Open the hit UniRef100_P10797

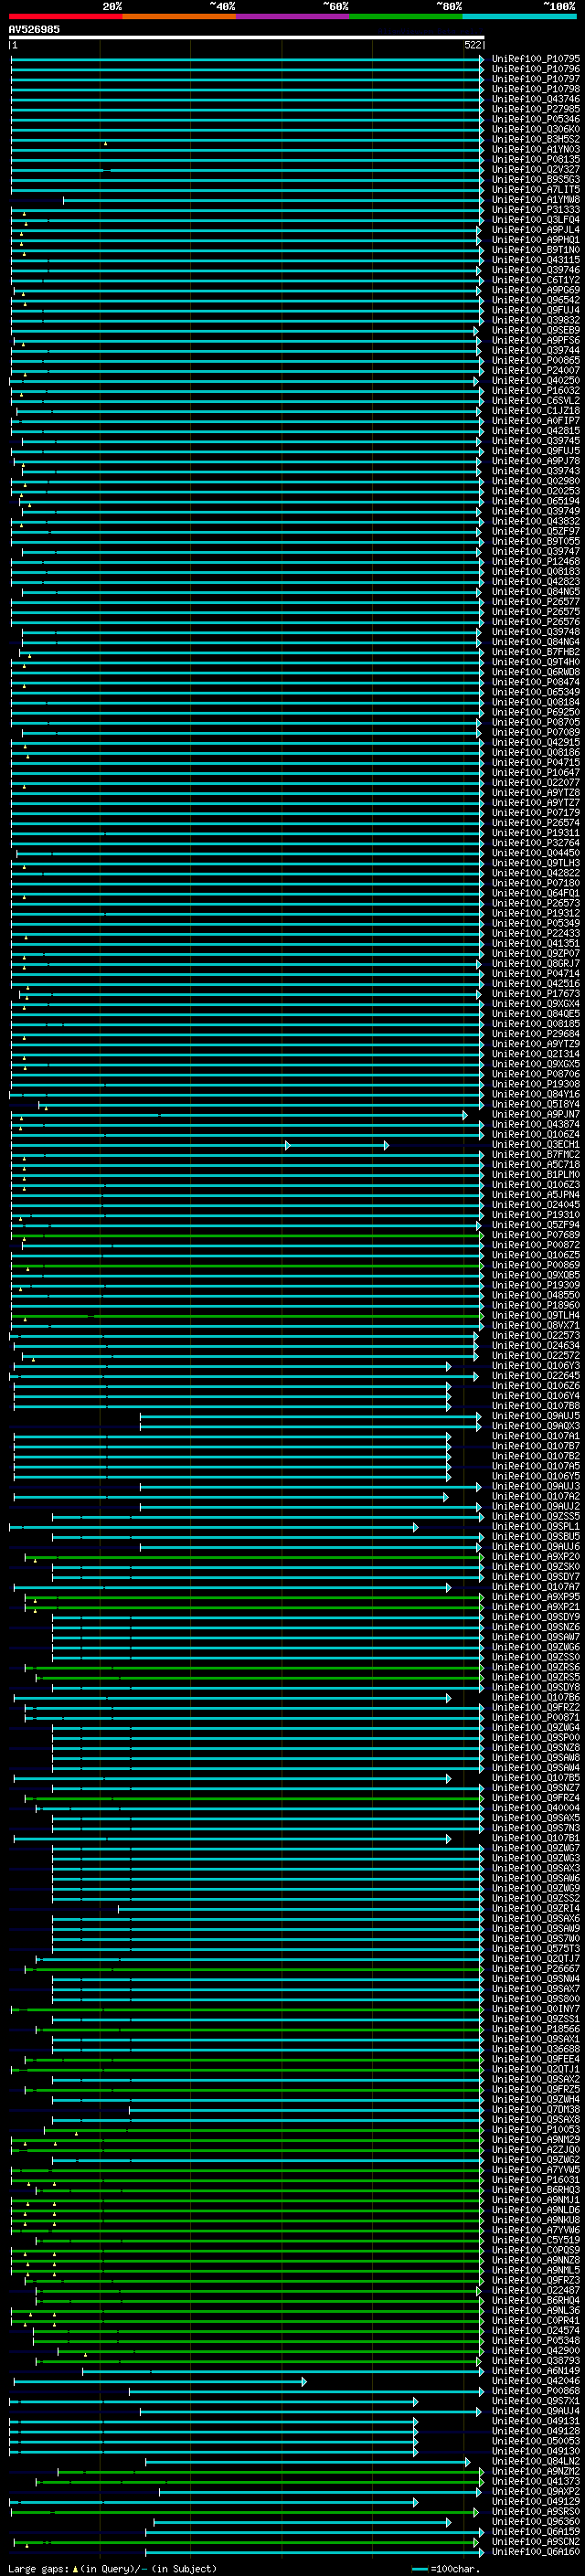[x=536, y=79]
